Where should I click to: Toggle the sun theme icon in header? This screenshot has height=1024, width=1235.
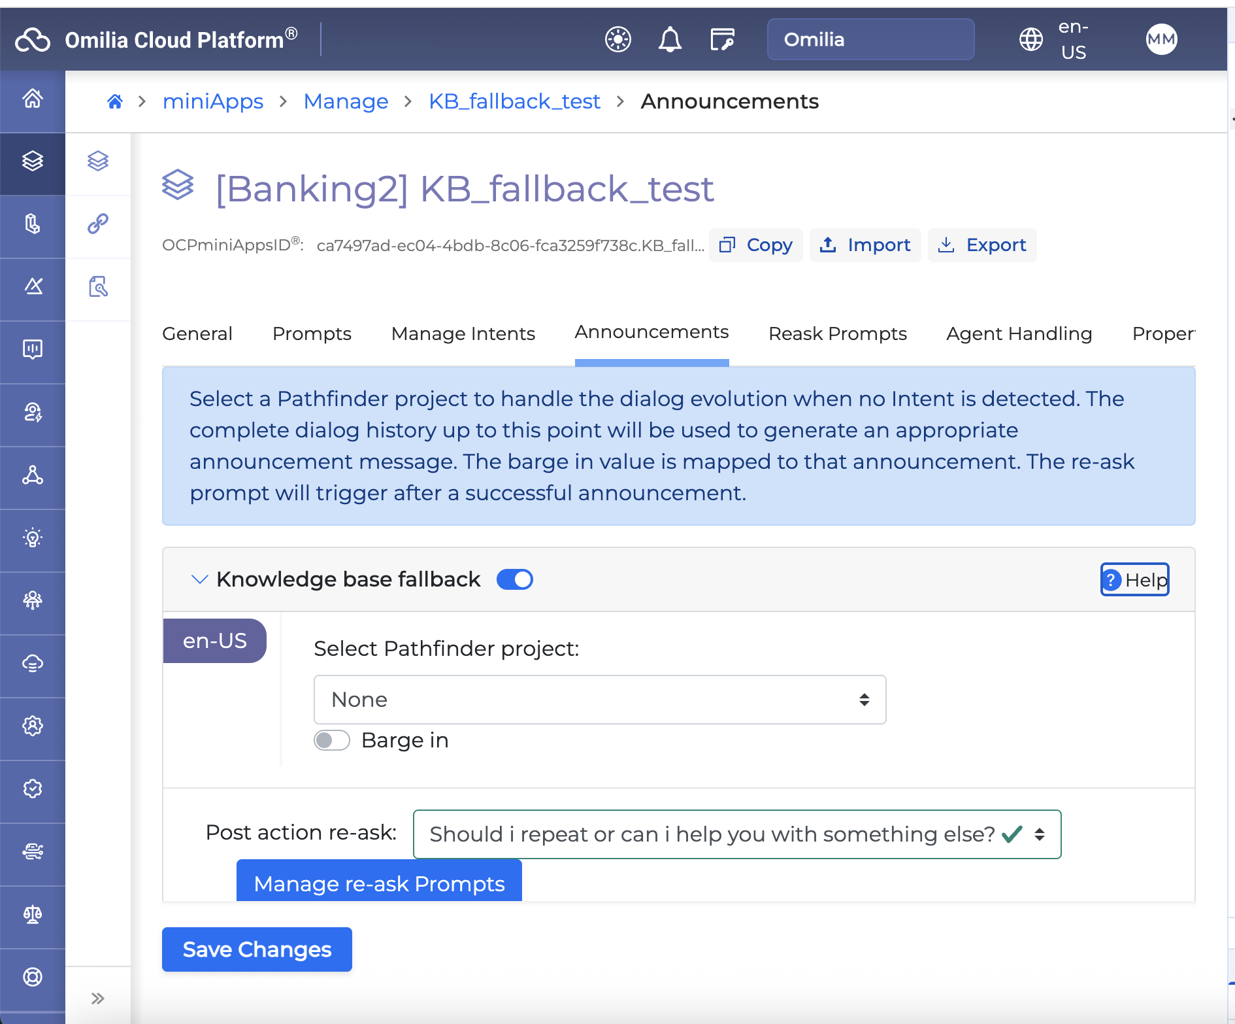(x=618, y=39)
